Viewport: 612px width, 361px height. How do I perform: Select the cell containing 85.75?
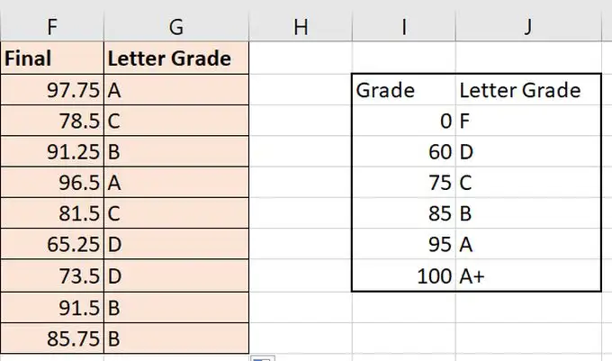[x=52, y=338]
